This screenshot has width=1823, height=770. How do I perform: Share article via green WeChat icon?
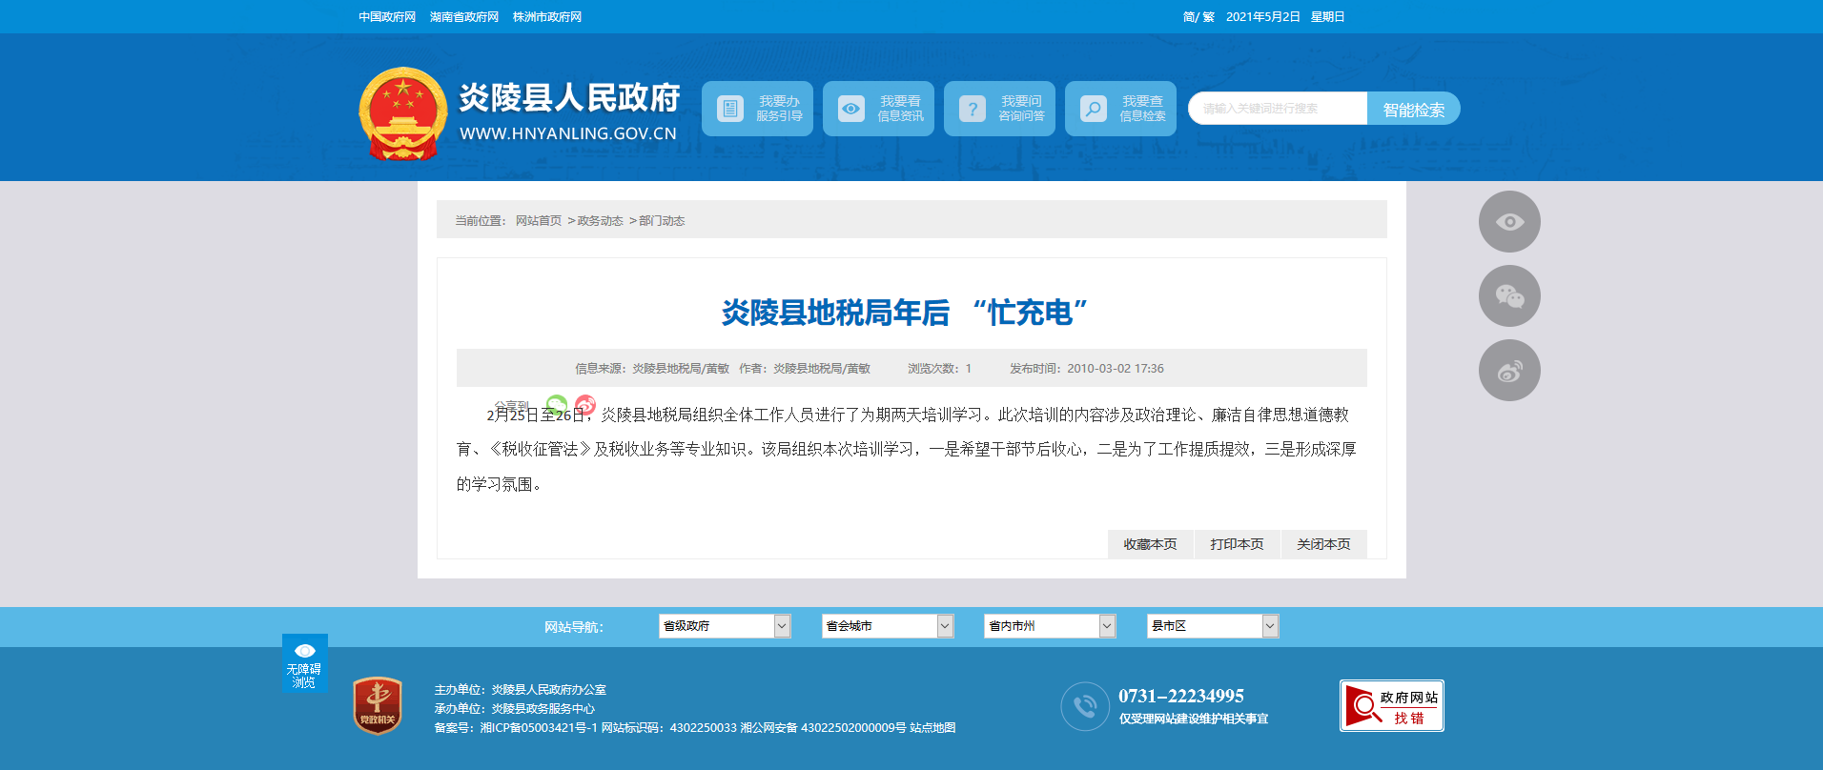click(x=557, y=405)
